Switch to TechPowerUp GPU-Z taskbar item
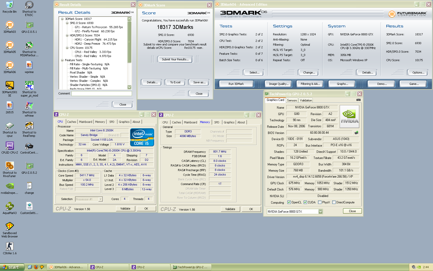The width and height of the screenshot is (433, 271). pos(191,267)
